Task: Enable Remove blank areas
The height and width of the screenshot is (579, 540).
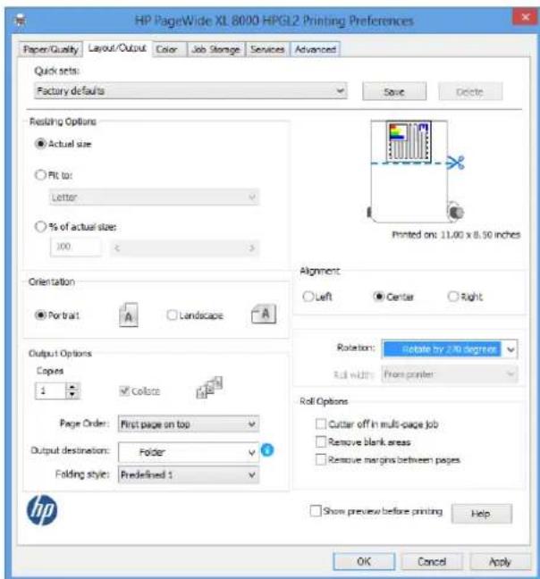Action: point(321,441)
